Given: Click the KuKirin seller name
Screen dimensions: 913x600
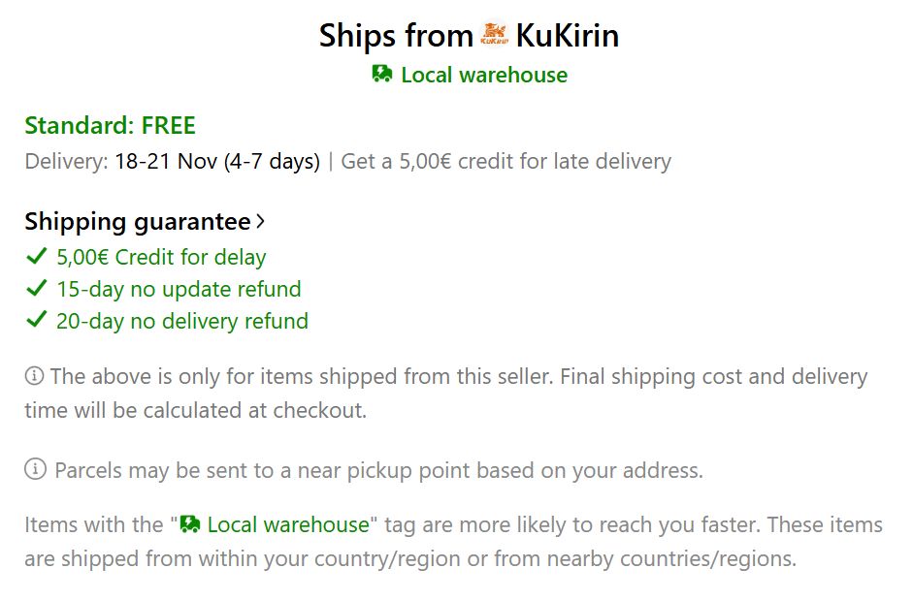Looking at the screenshot, I should (x=568, y=34).
